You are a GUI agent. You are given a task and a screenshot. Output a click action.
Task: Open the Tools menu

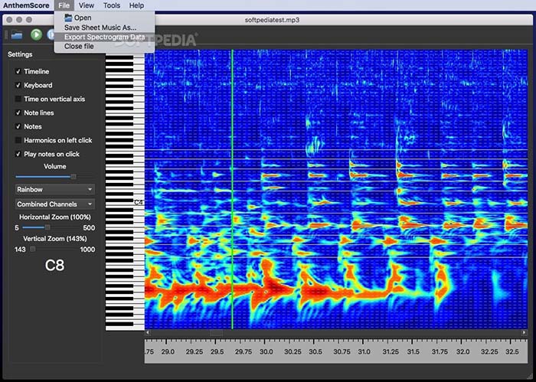point(112,5)
